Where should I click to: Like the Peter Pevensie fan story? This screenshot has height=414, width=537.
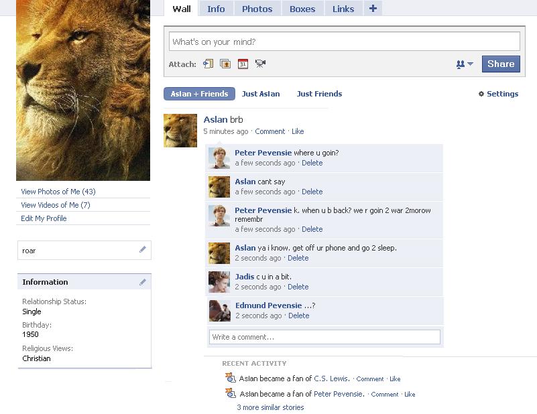[x=410, y=395]
